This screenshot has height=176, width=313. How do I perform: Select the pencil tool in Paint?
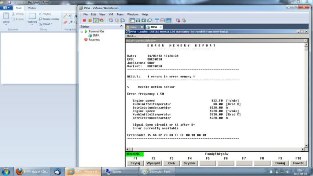[x=65, y=16]
